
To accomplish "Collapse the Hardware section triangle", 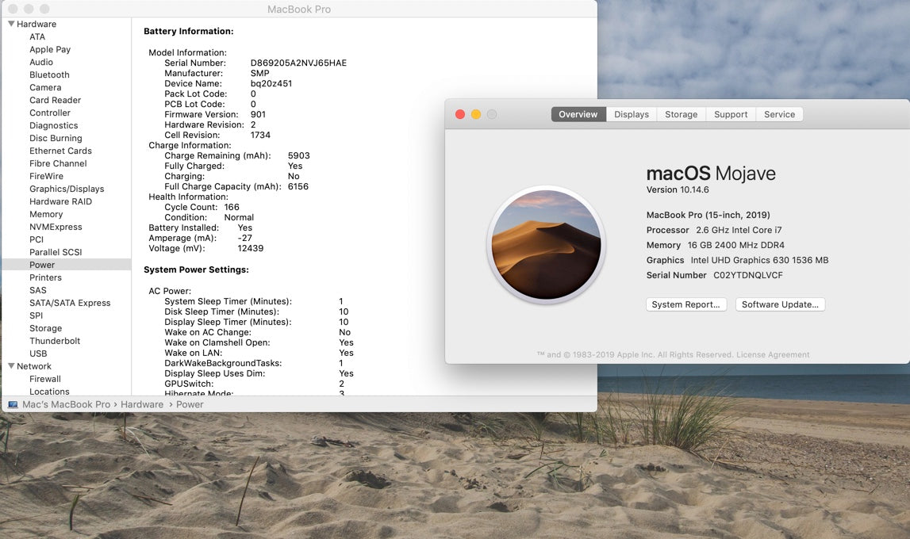I will [x=11, y=24].
